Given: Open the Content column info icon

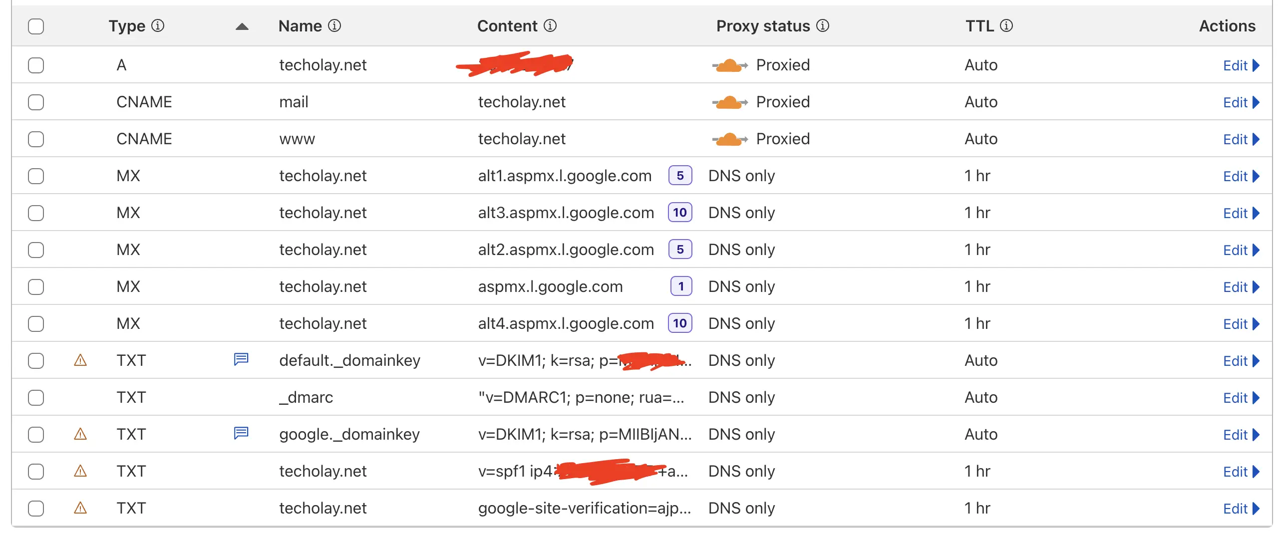Looking at the screenshot, I should tap(550, 25).
